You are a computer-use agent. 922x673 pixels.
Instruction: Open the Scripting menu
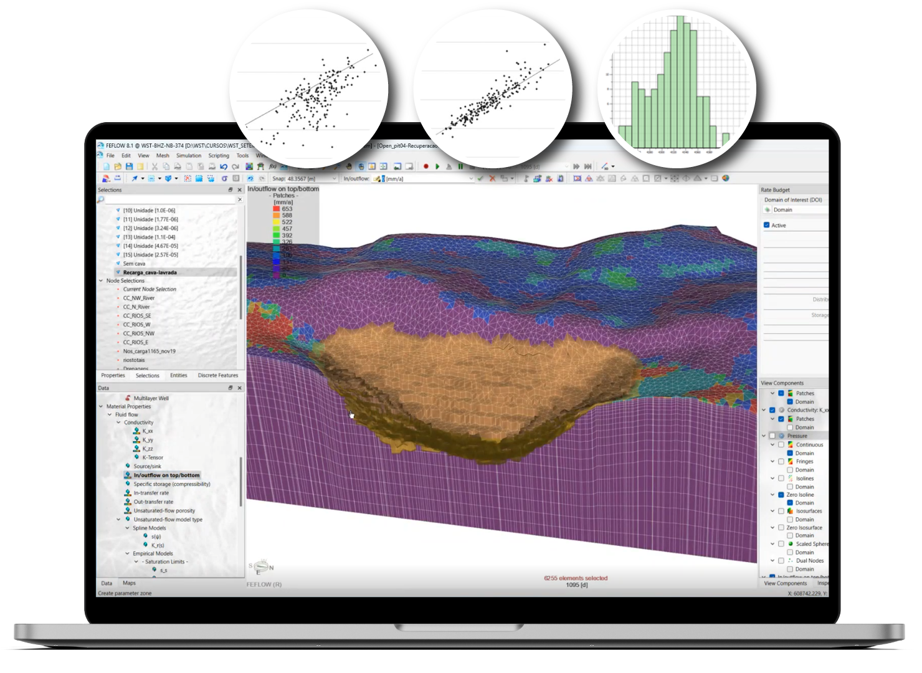pos(219,156)
